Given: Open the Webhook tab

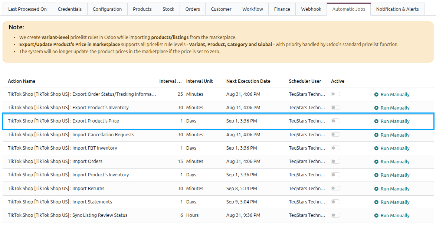Looking at the screenshot, I should coord(311,9).
